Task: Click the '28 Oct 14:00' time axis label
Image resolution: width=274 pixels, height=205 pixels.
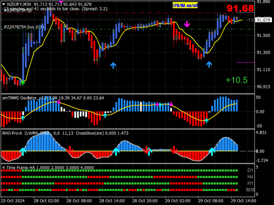Action: (112, 201)
